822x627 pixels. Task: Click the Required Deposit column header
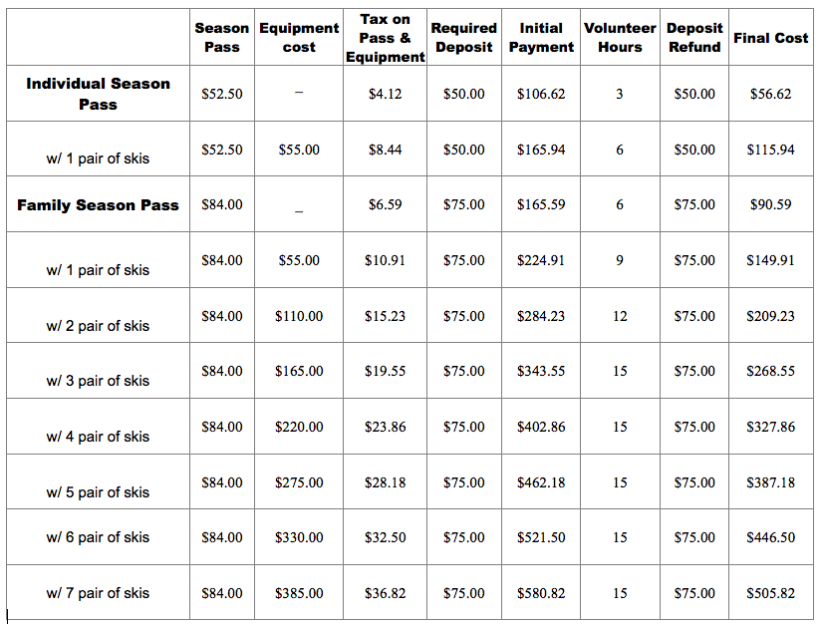coord(463,38)
